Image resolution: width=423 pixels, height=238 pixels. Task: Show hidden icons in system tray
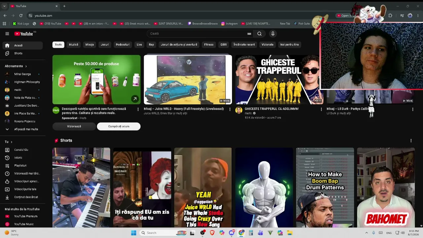[x=366, y=233]
